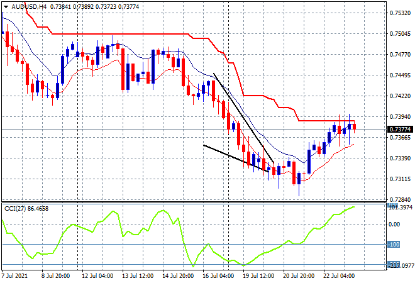The height and width of the screenshot is (283, 415).
Task: Select the CCI -100 level label
Action: pos(394,245)
